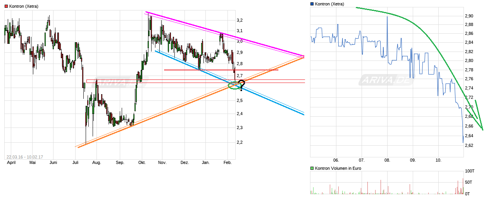Click the 2,84 price label on the intraday chart
This screenshot has width=486, height=200.
(x=469, y=43)
